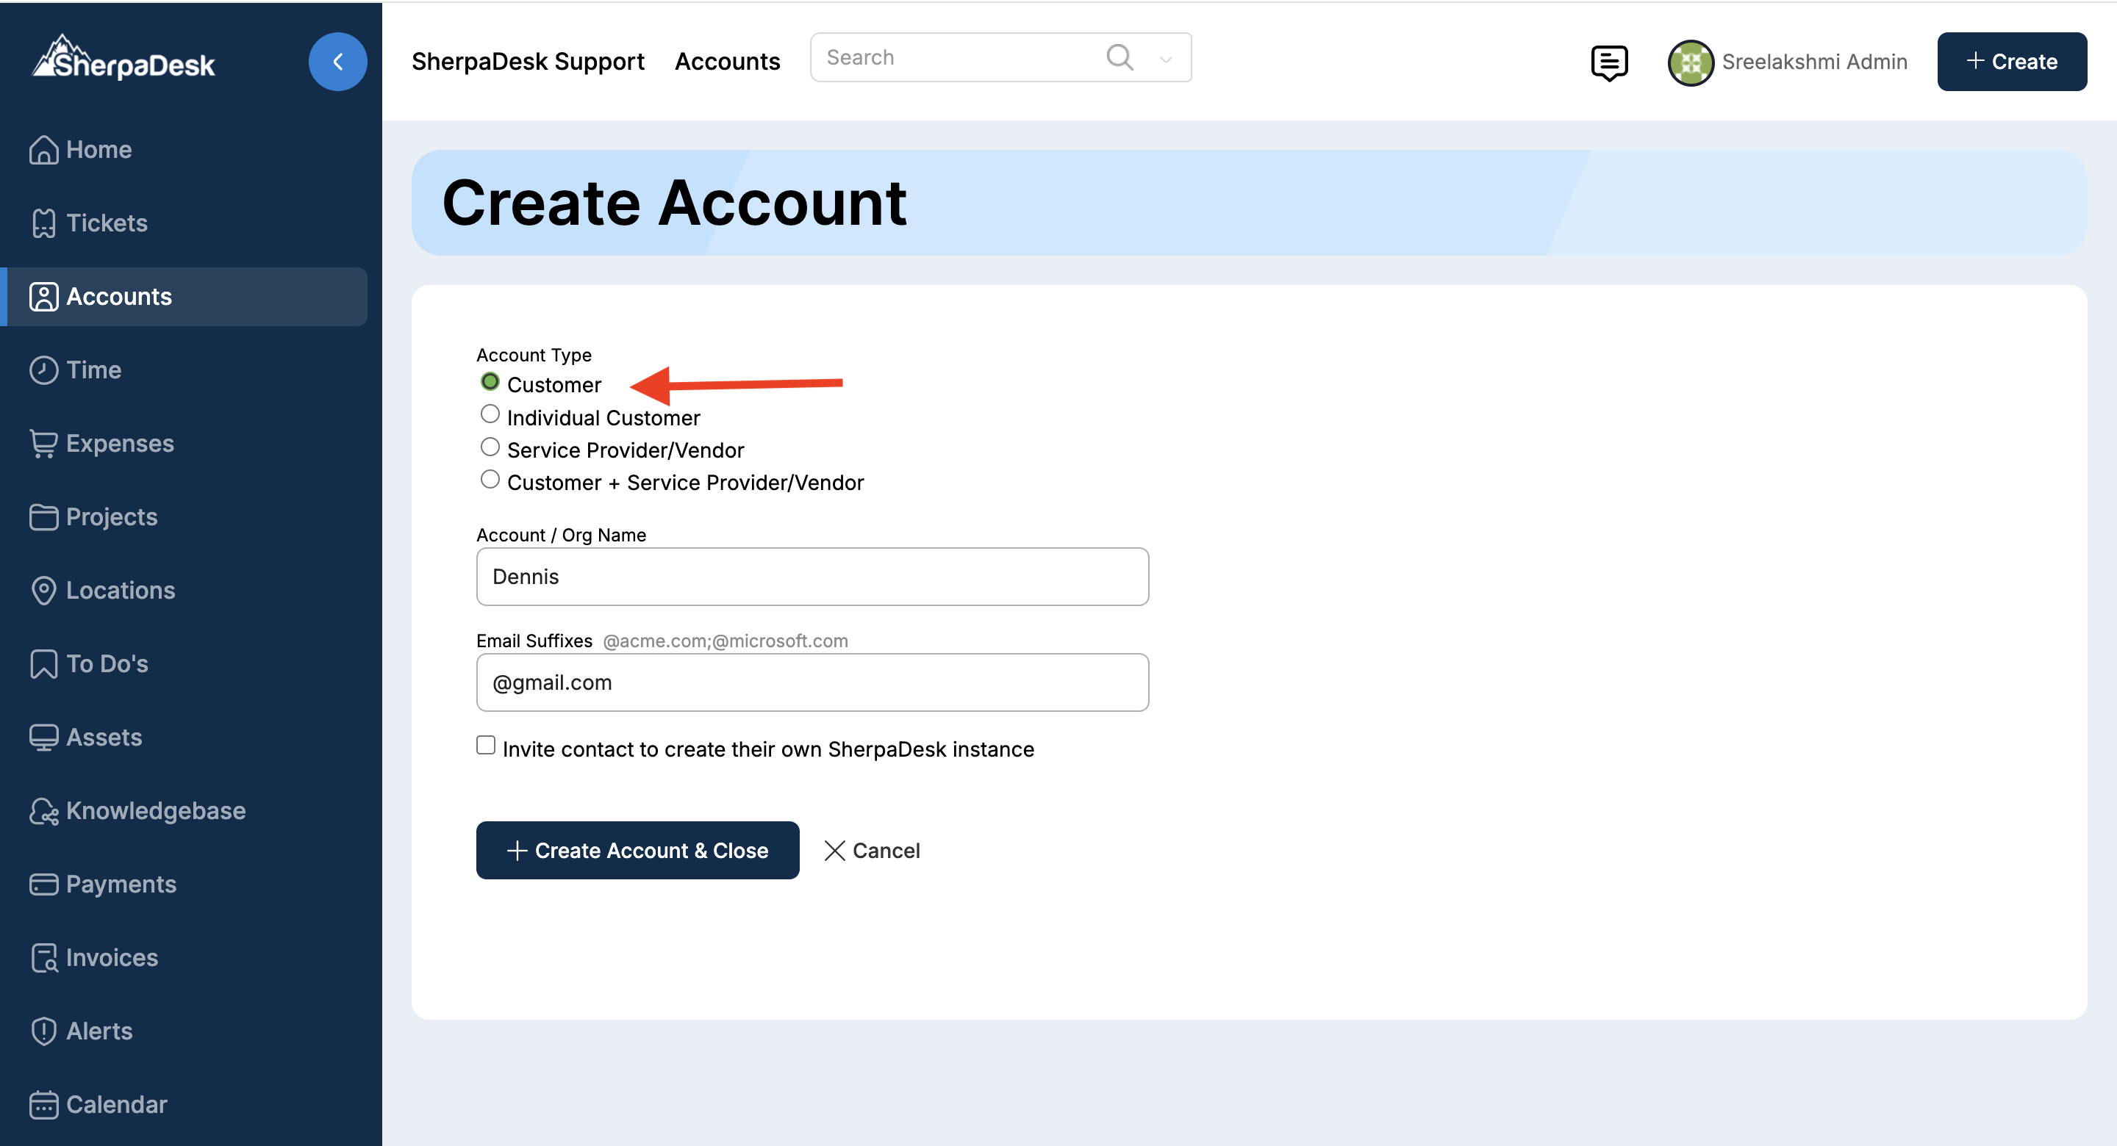The width and height of the screenshot is (2117, 1146).
Task: Open the Invoices sidebar item
Action: pos(111,957)
